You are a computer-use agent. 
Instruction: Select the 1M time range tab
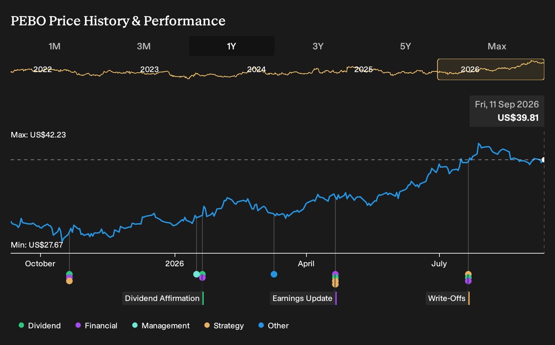click(x=54, y=46)
